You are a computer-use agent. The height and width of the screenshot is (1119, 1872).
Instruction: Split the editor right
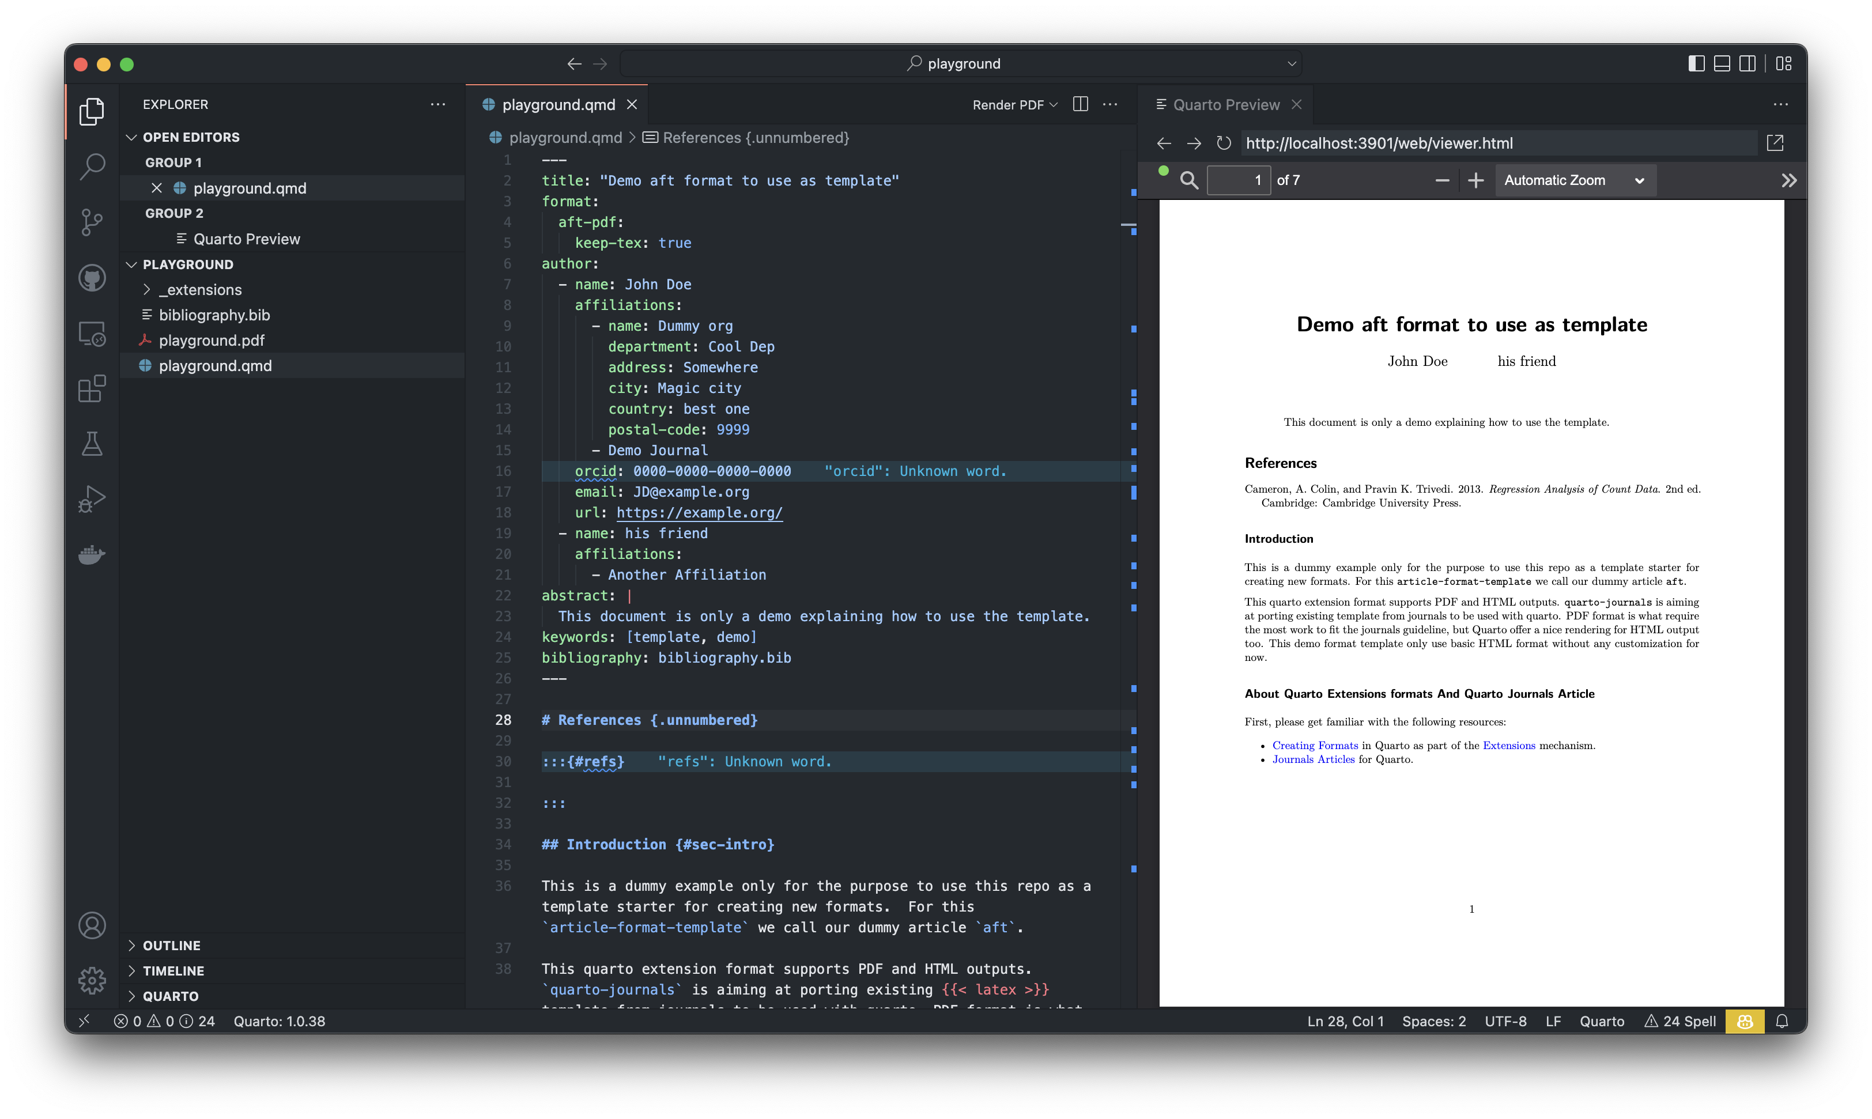(x=1080, y=104)
